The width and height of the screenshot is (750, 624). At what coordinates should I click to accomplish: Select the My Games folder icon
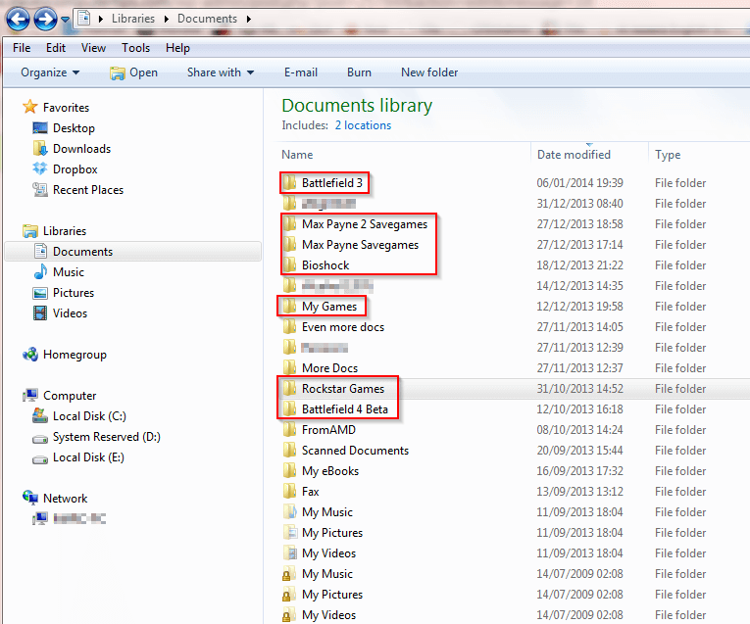point(289,306)
